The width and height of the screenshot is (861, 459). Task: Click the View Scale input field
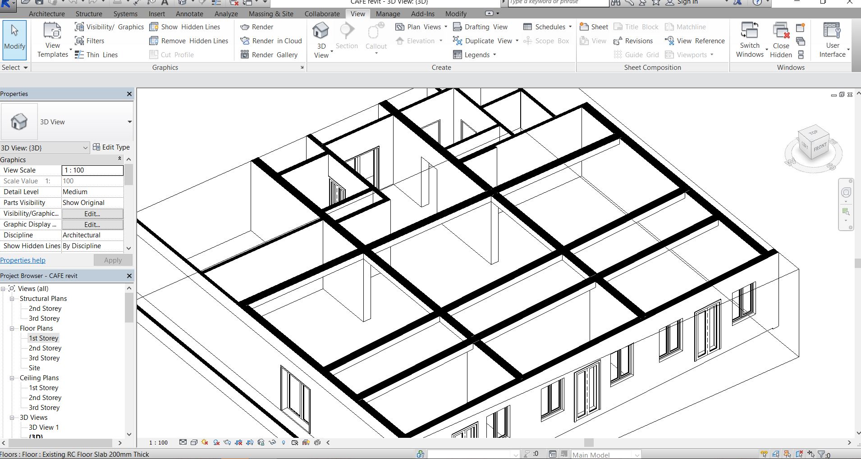point(92,170)
